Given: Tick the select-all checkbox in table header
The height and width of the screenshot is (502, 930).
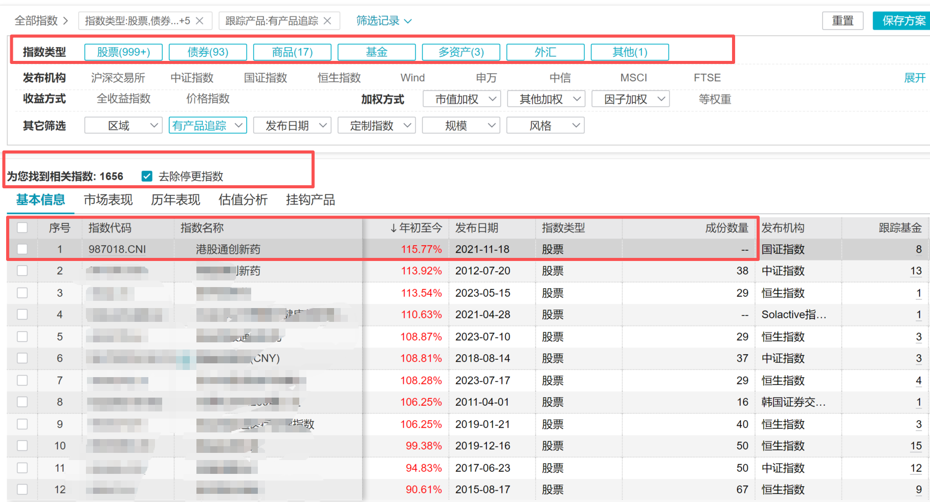Looking at the screenshot, I should point(22,228).
